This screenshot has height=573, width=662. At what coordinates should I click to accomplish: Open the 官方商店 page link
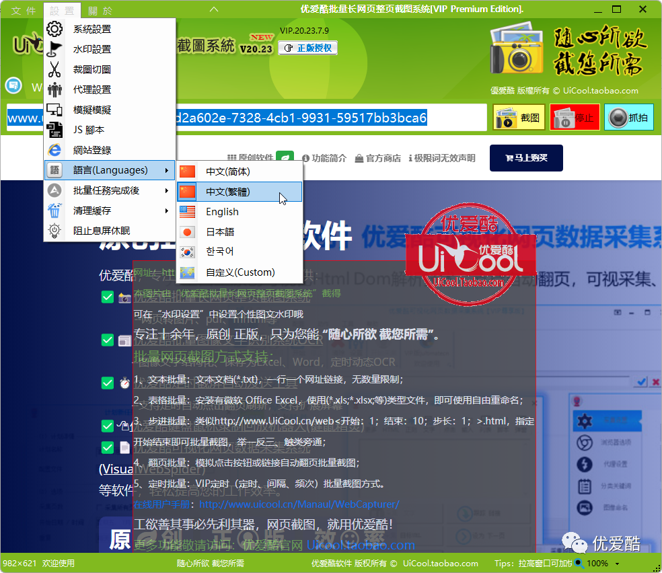378,158
